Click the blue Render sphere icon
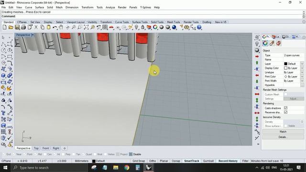 [174, 27]
